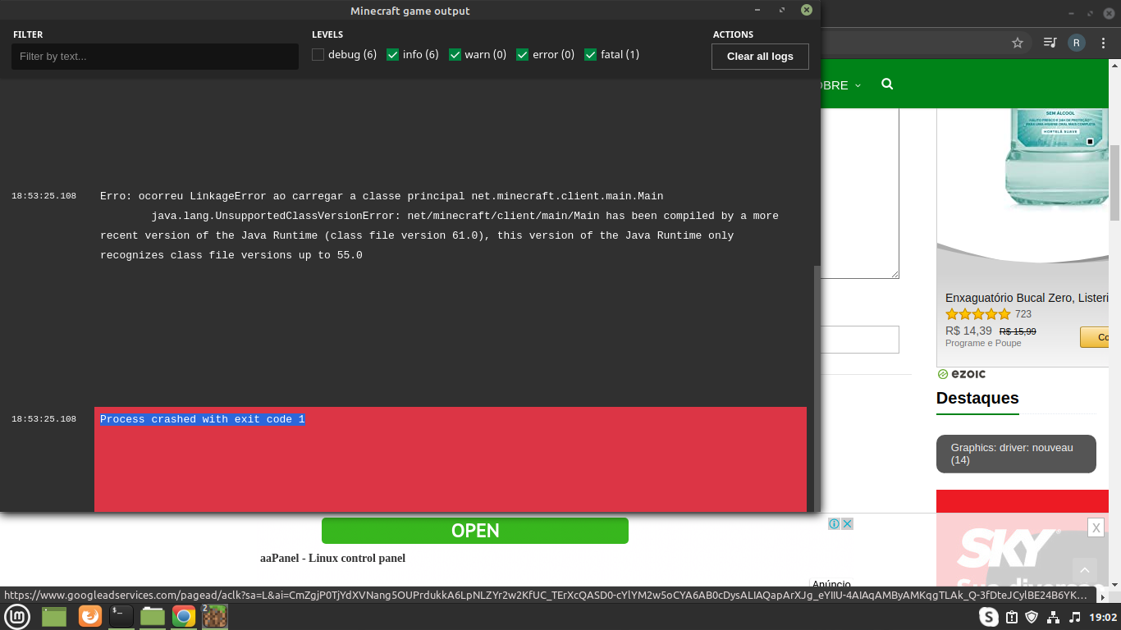The height and width of the screenshot is (630, 1121).
Task: Click the Enxaguatório Bucal Zero product title
Action: tap(1027, 298)
